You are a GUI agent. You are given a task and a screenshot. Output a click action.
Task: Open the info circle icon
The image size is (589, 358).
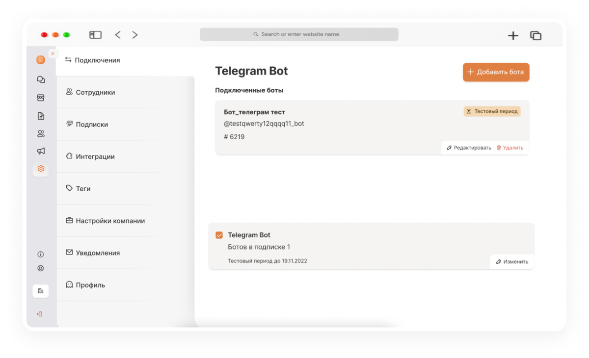pos(41,255)
